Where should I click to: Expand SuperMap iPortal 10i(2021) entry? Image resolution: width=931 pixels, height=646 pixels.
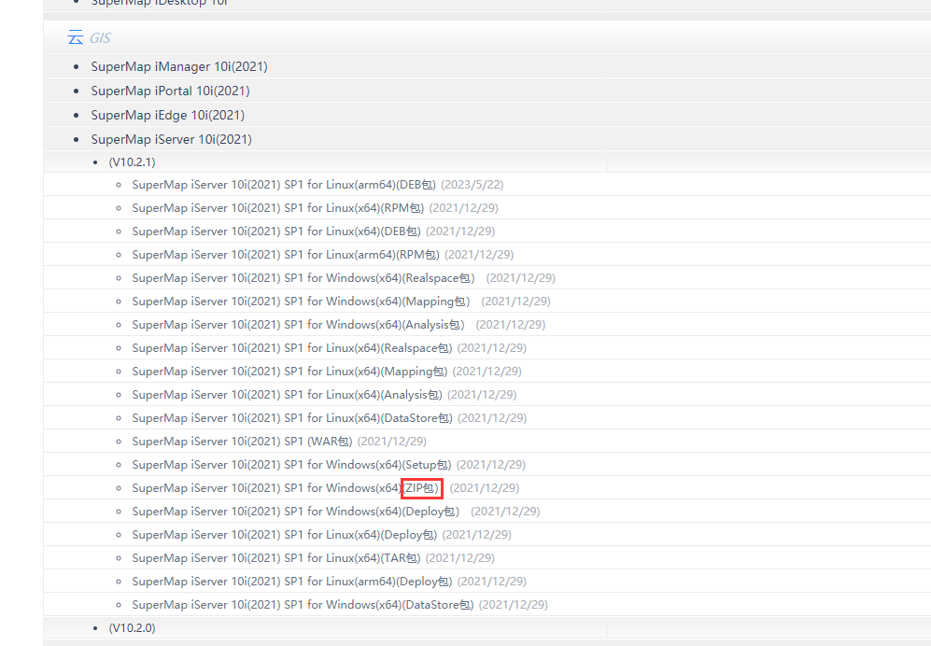pos(170,91)
